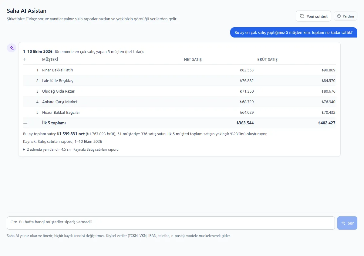
Task: Click gross sales value ₺90.809
Action: [x=329, y=70]
